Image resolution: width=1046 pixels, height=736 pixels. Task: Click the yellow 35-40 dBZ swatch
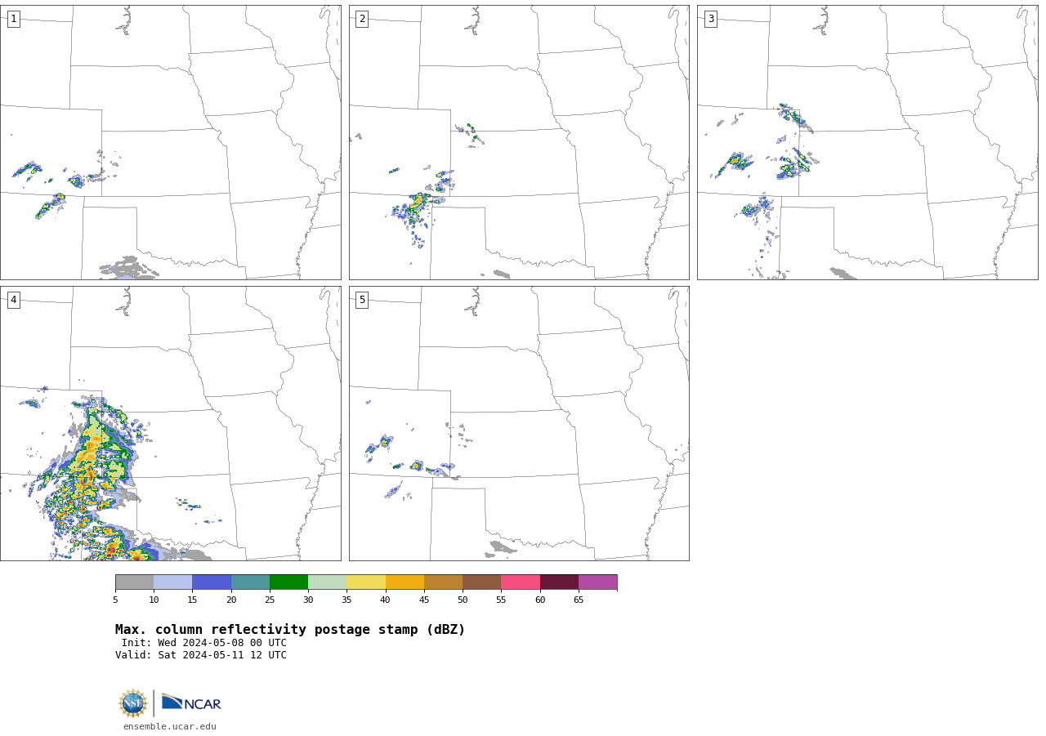[x=366, y=582]
